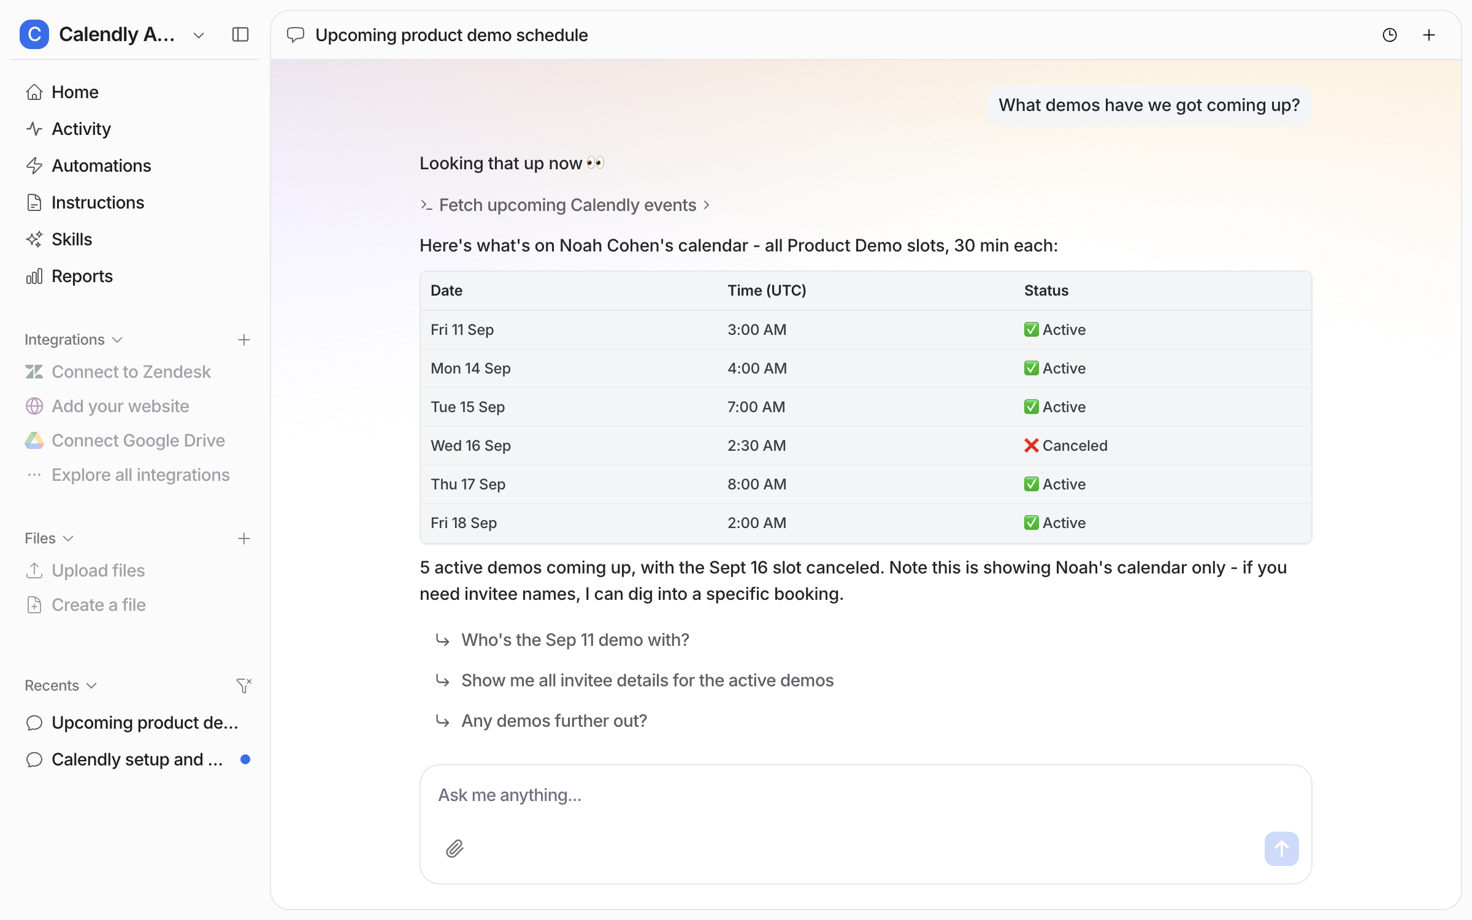
Task: Start a new chat with plus icon
Action: 1429,35
